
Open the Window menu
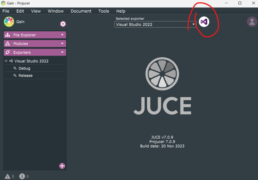[56, 11]
